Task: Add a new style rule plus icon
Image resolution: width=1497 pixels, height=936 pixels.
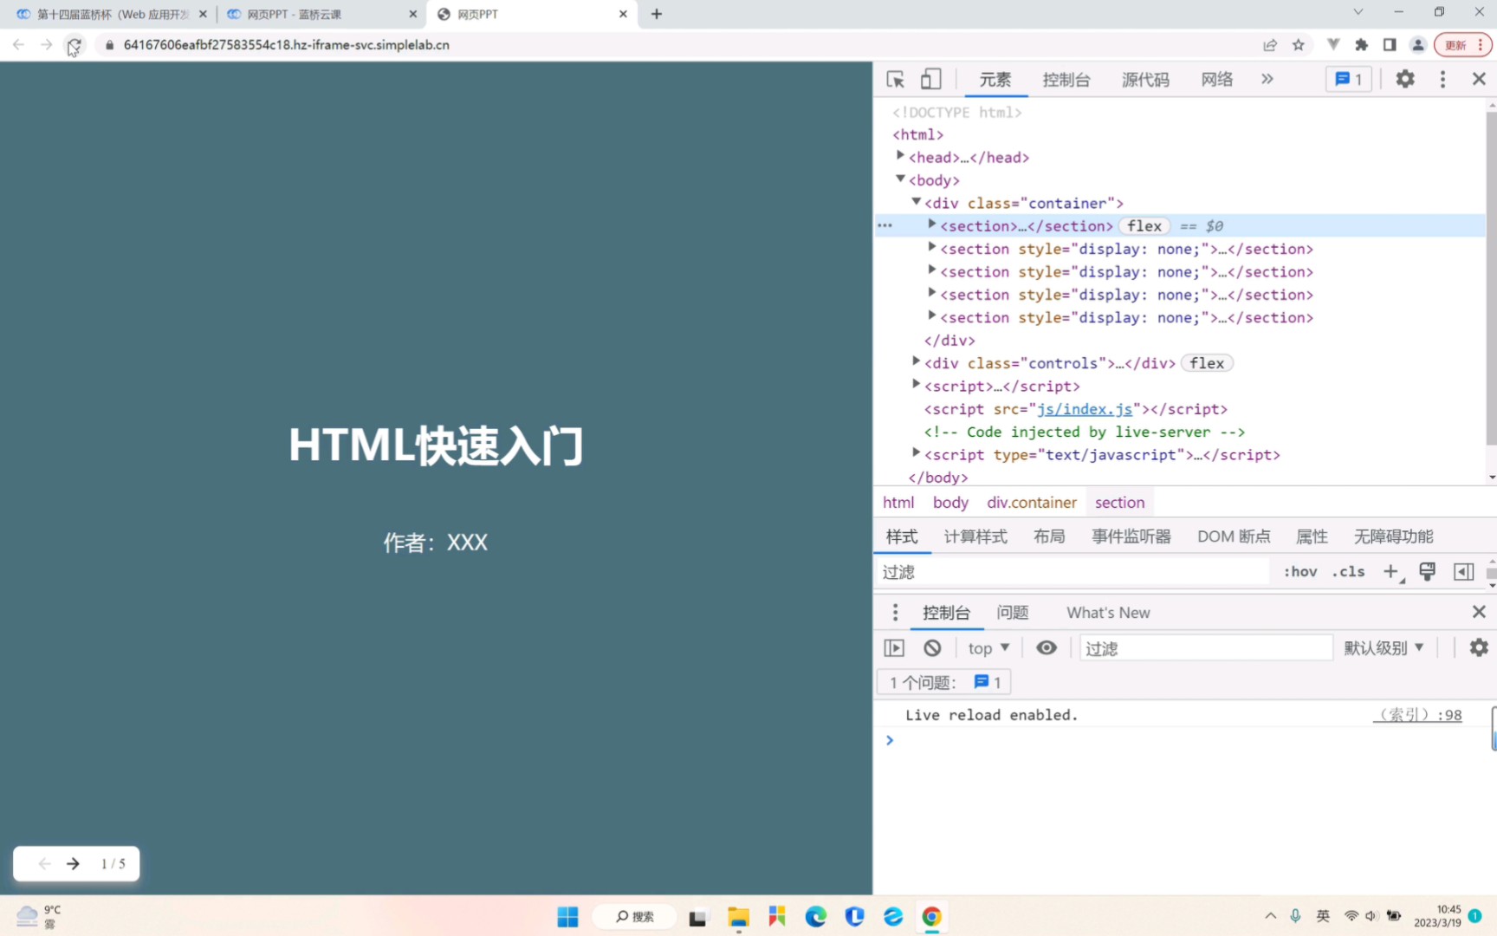Action: pos(1391,572)
